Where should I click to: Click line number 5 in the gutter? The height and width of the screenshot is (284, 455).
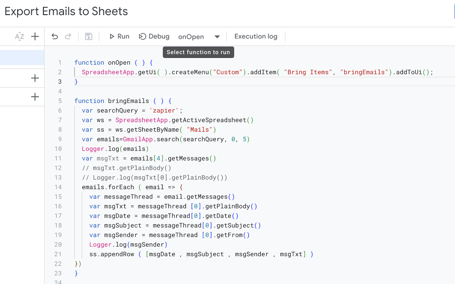click(x=60, y=101)
